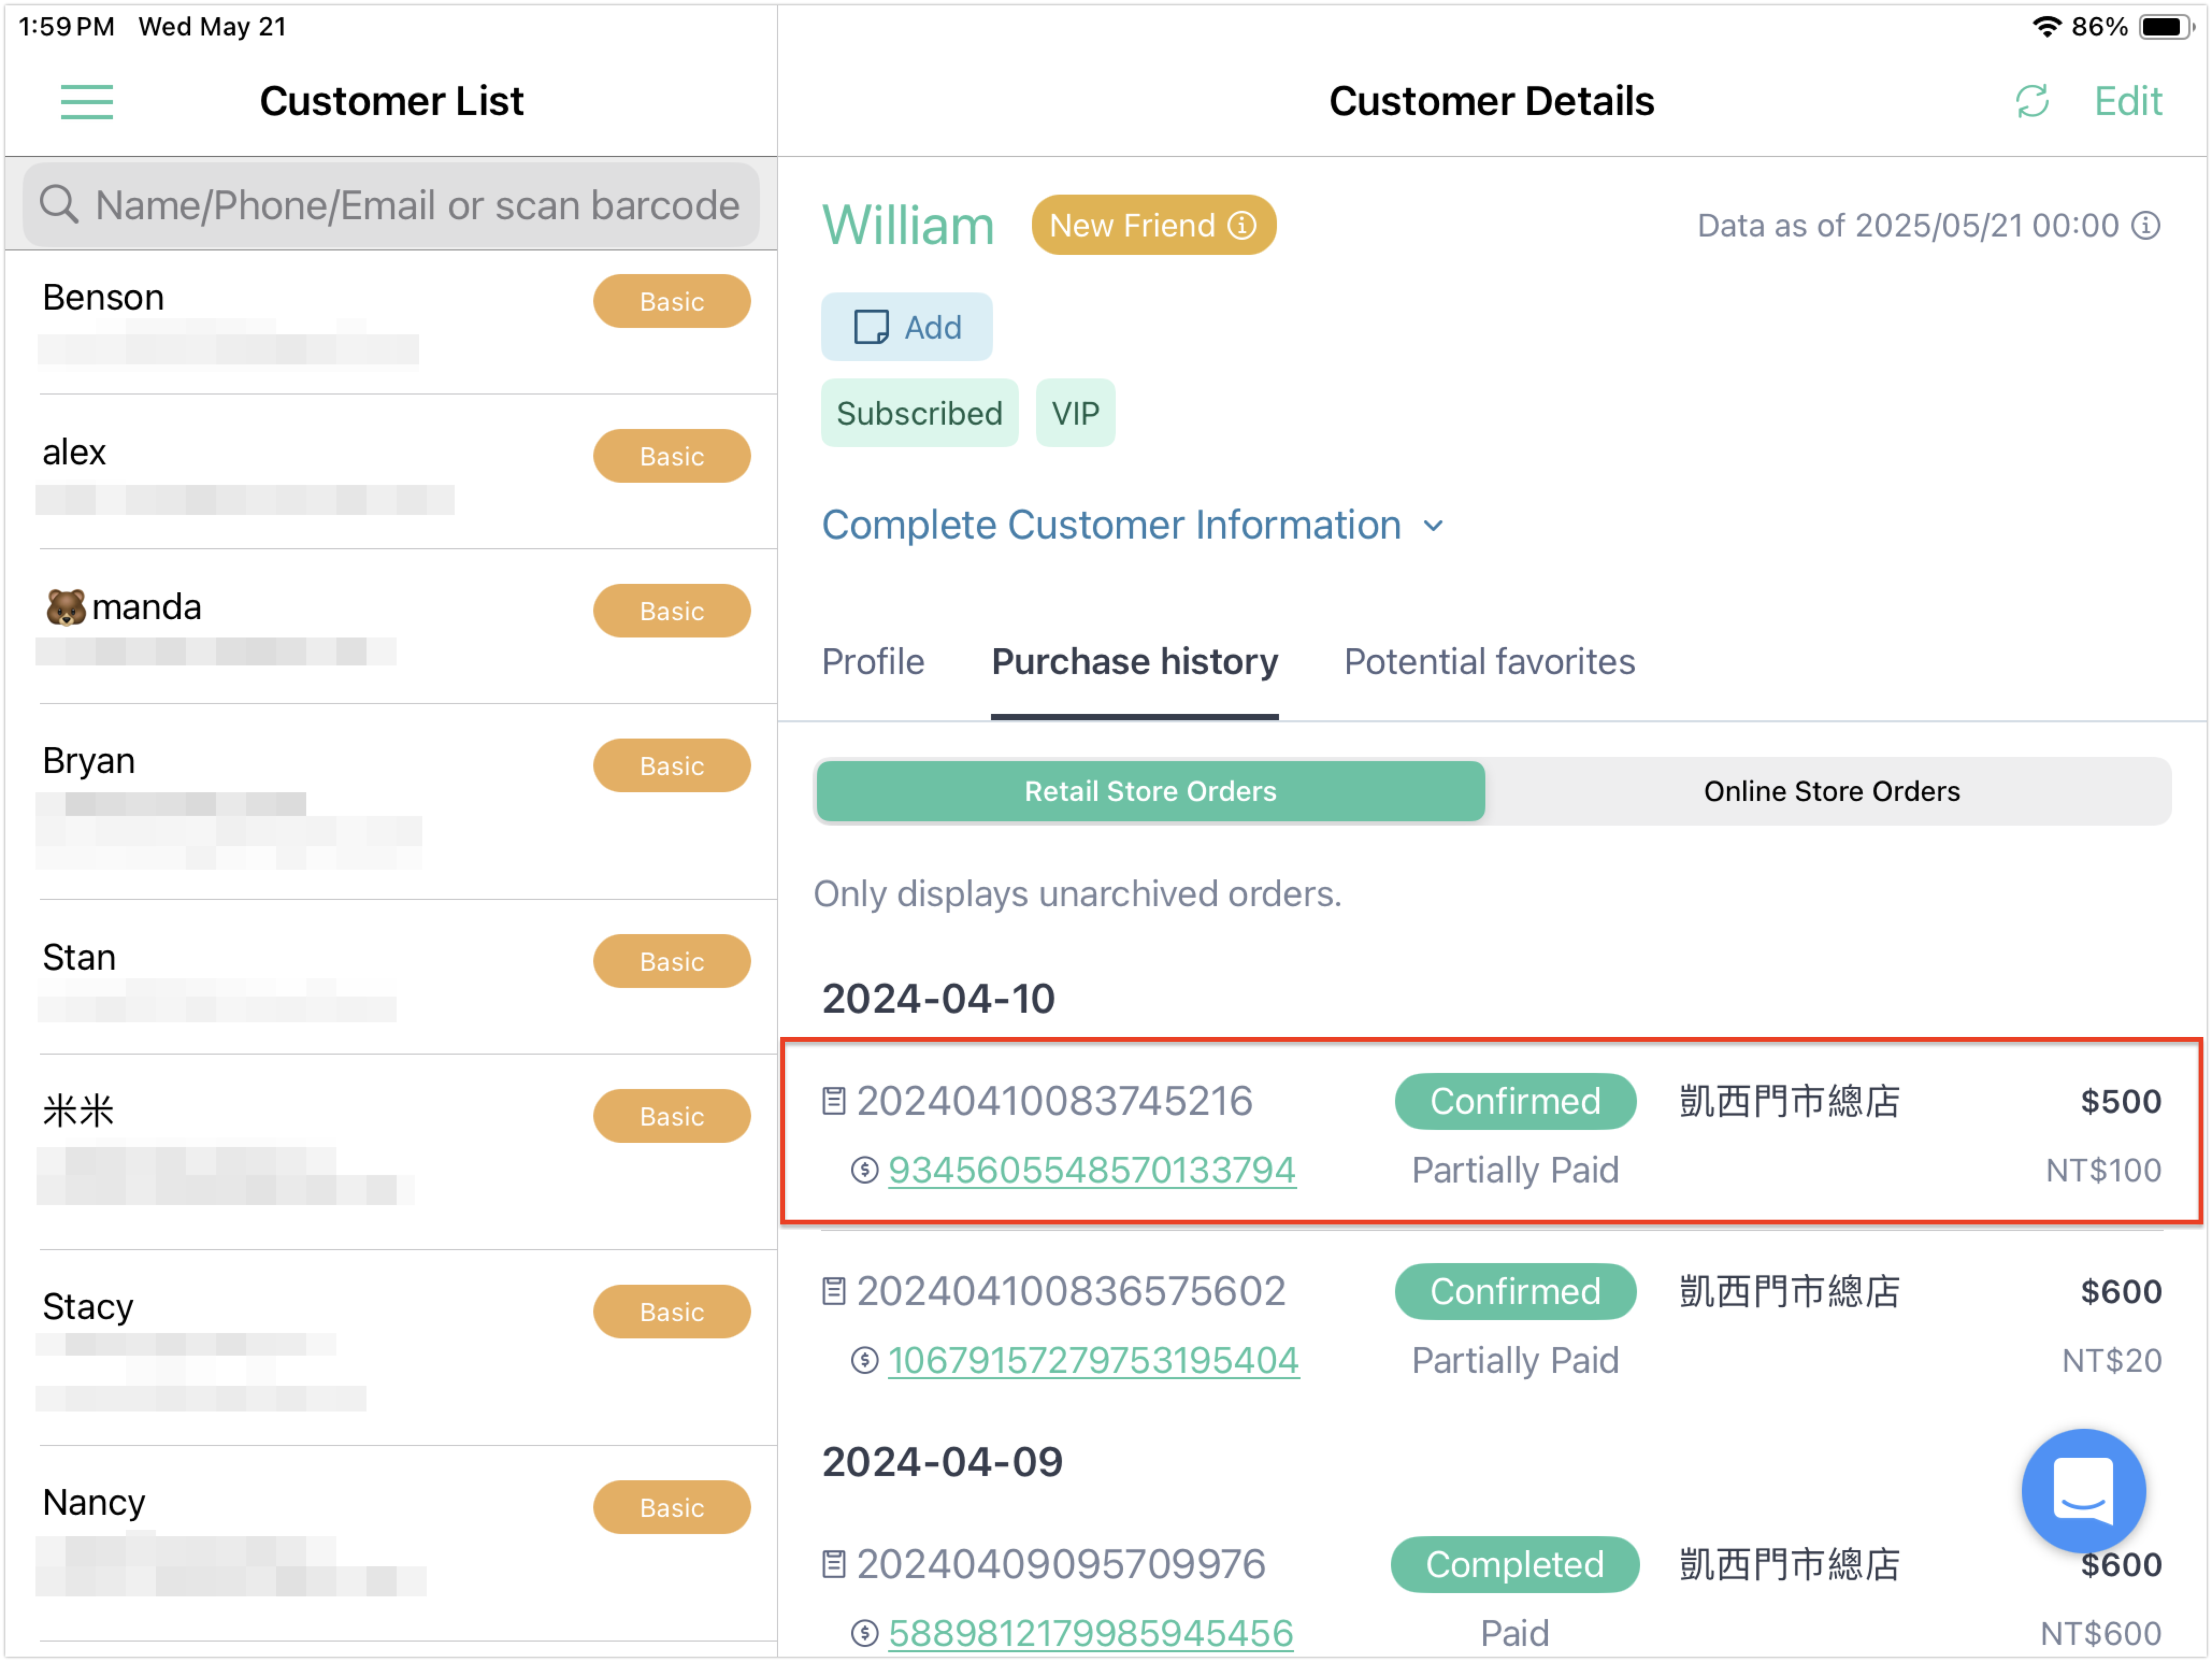Select customer Bryan in list

391,802
